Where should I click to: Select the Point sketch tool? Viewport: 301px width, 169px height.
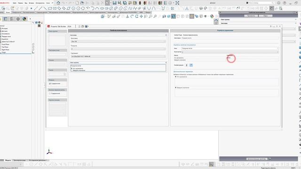31,8
